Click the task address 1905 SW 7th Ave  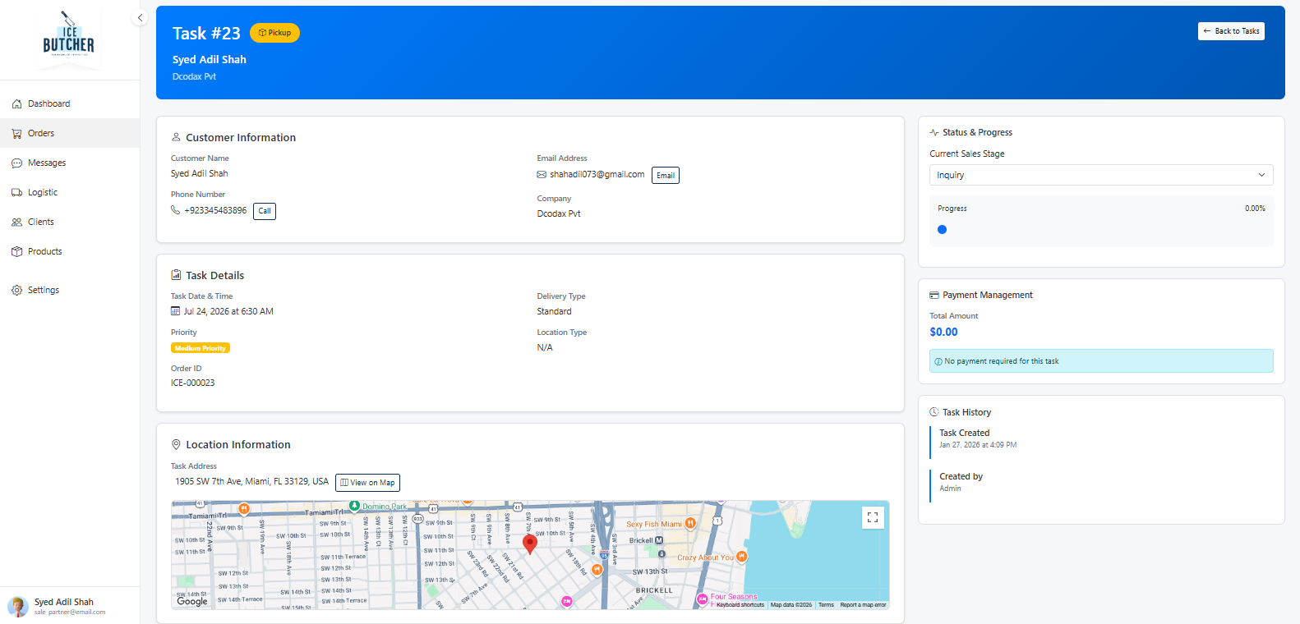pyautogui.click(x=251, y=482)
